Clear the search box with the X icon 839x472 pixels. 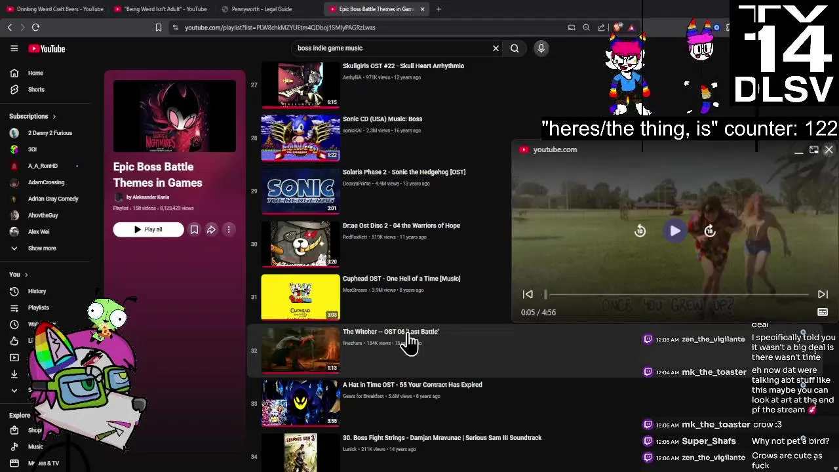tap(496, 48)
